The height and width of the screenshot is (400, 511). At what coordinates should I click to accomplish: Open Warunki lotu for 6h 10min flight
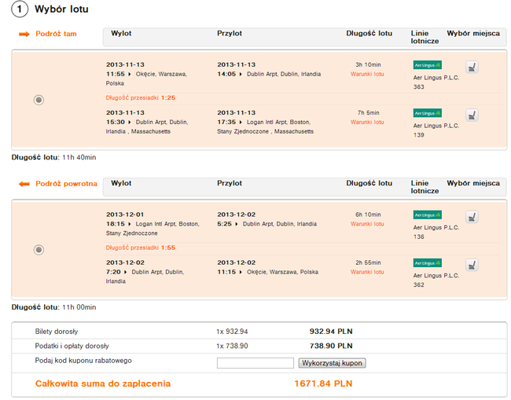[367, 224]
